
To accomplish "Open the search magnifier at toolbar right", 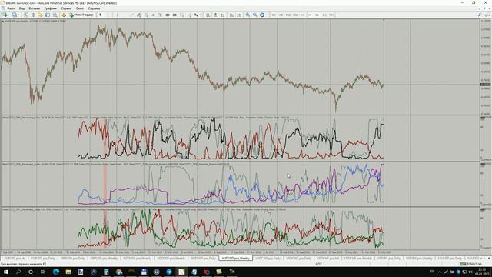I will pos(480,15).
